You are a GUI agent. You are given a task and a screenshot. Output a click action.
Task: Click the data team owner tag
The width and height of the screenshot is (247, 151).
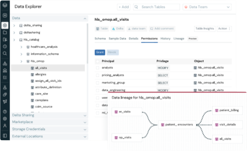(x=137, y=29)
